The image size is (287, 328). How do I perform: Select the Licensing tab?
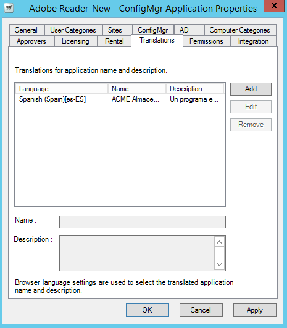[75, 41]
